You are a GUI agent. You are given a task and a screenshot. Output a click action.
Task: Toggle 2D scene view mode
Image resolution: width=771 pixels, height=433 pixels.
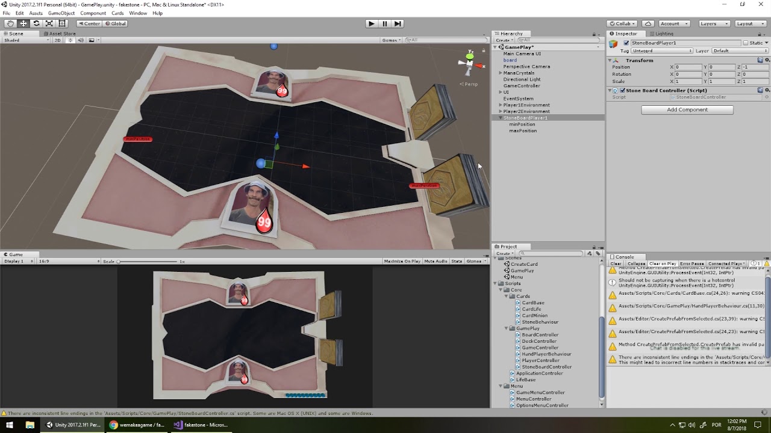[58, 40]
